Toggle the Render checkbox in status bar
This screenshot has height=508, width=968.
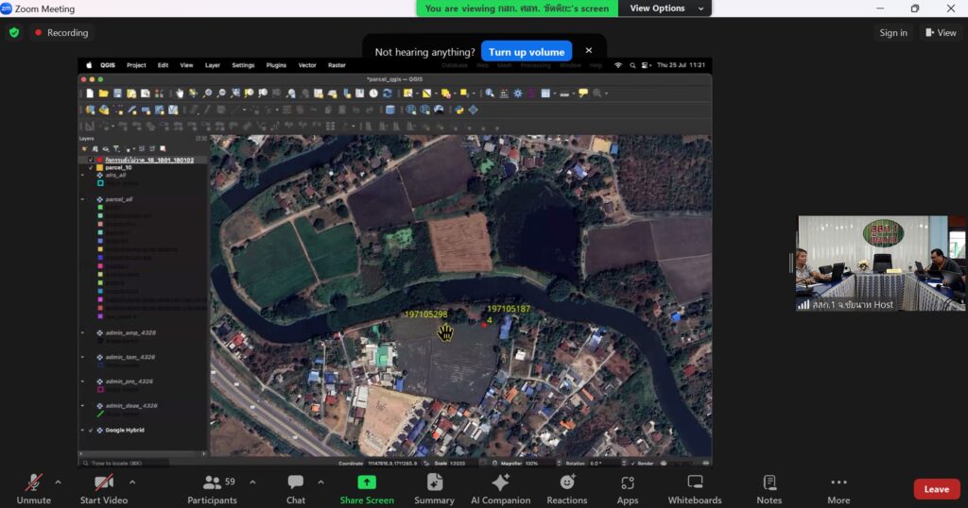coord(633,463)
